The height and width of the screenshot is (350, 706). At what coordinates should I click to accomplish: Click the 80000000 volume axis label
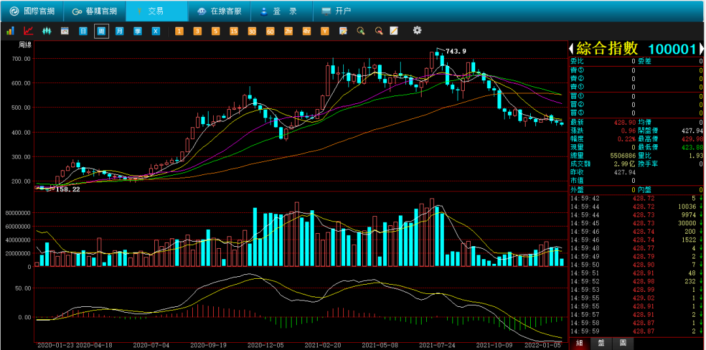tap(18, 213)
